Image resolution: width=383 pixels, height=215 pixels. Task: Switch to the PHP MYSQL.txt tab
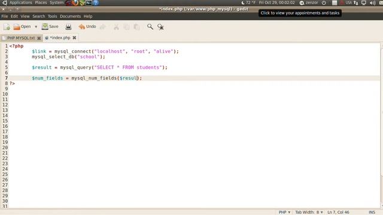tap(21, 38)
